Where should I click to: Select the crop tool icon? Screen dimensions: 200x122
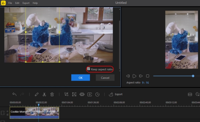click(x=66, y=94)
